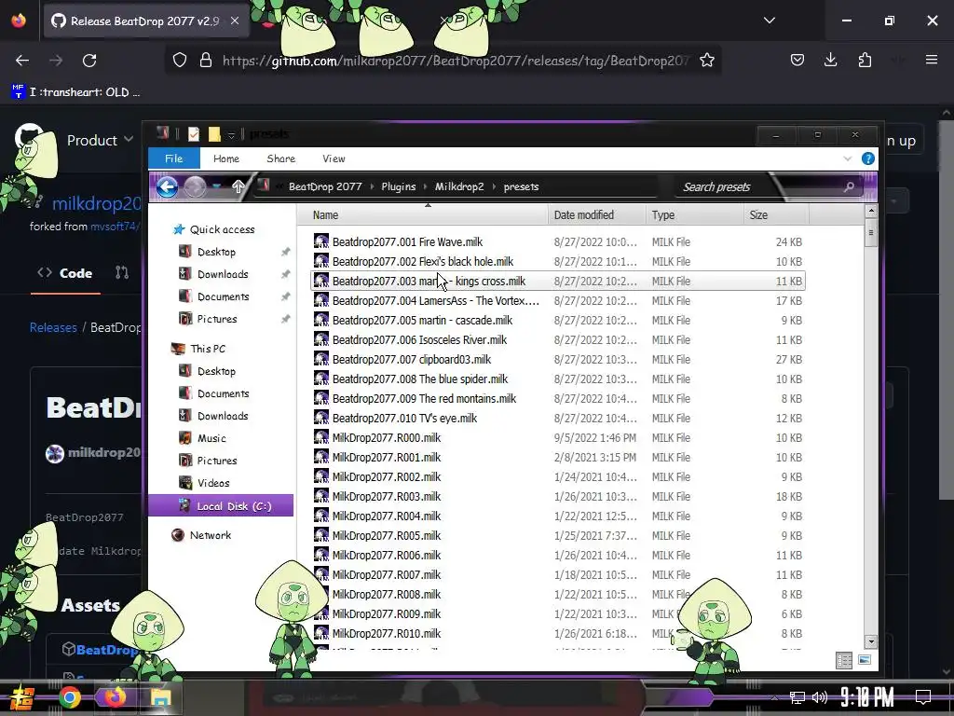Open the Code tab on GitHub repo
Screen dimensions: 954x716
[x=65, y=273]
